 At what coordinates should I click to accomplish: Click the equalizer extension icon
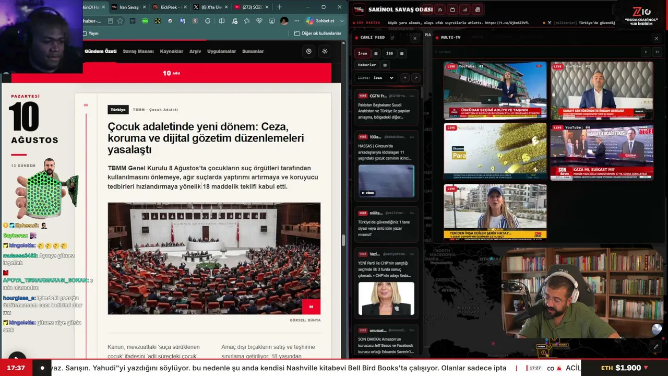pos(133,21)
